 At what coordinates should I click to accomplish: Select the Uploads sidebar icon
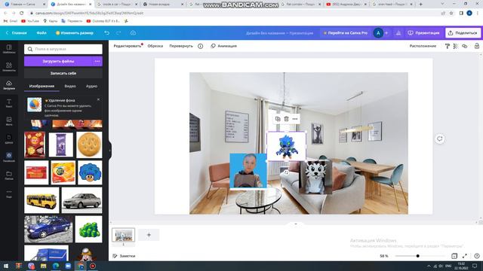click(9, 85)
